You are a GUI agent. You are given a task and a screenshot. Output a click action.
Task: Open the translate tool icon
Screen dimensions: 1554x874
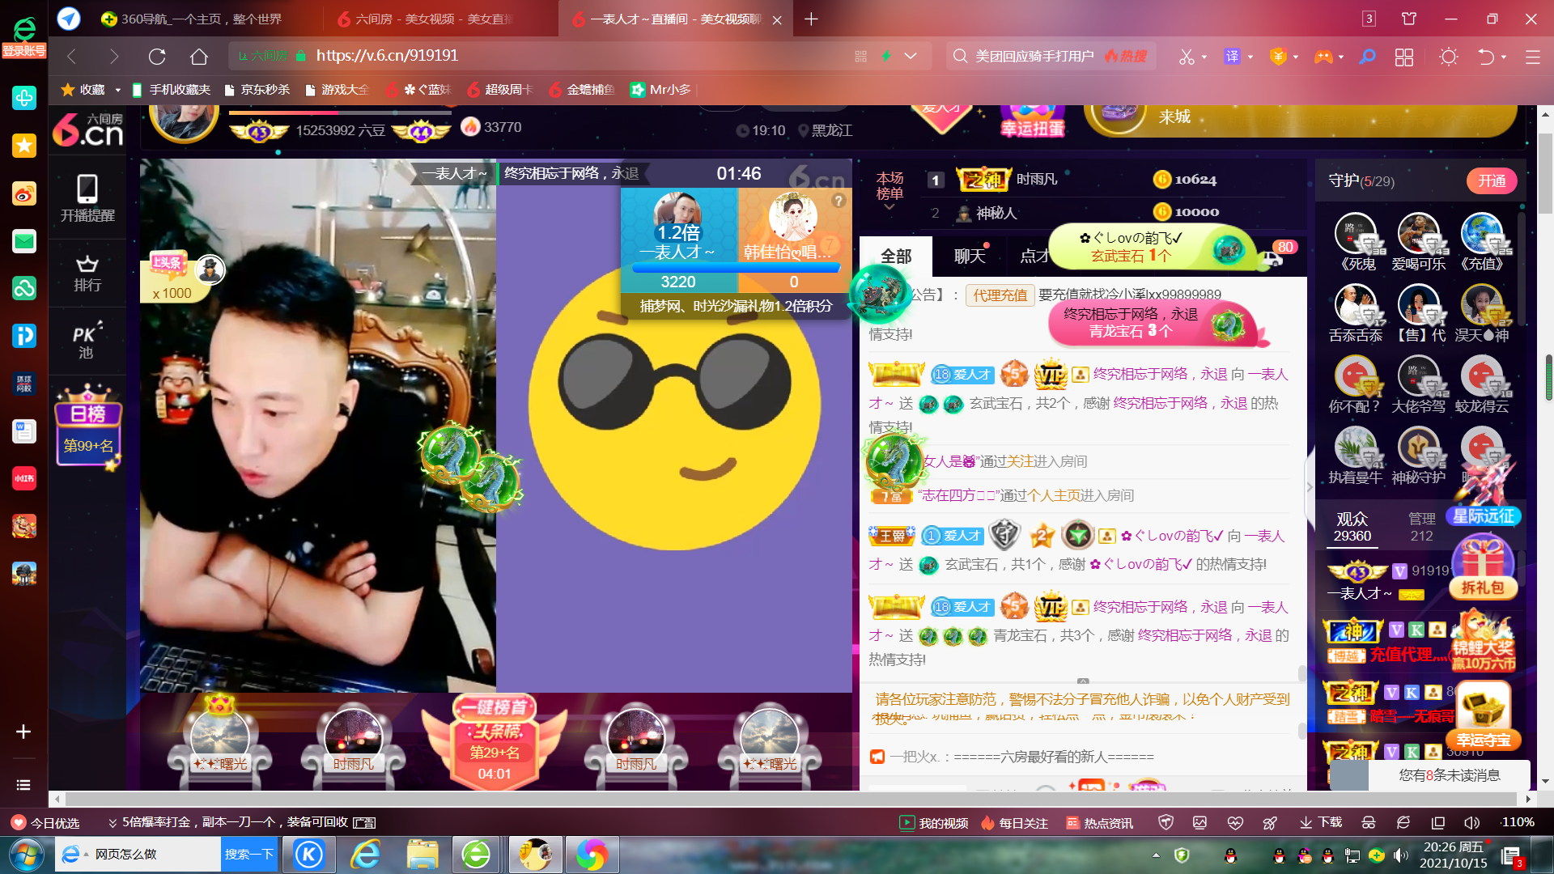(x=1232, y=56)
